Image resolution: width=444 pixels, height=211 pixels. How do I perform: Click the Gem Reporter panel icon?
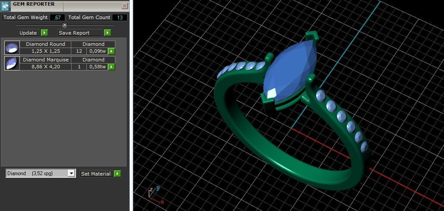(6, 6)
